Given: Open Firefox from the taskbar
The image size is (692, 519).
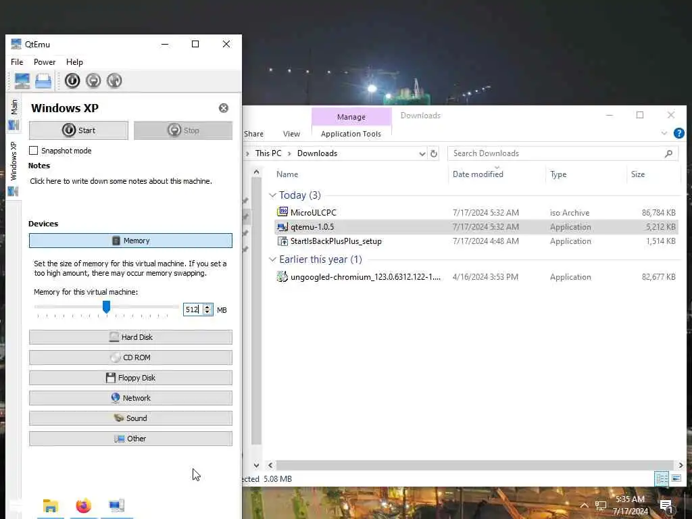Looking at the screenshot, I should [x=83, y=505].
